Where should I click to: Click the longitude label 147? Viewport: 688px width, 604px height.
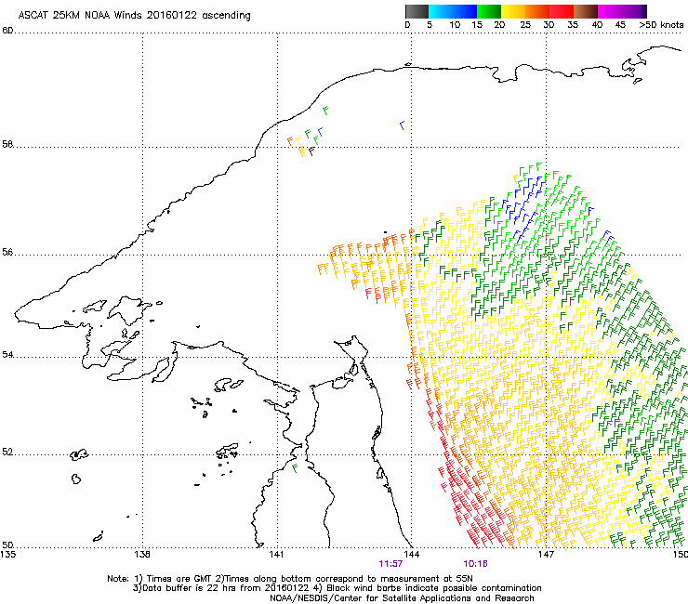pyautogui.click(x=546, y=555)
